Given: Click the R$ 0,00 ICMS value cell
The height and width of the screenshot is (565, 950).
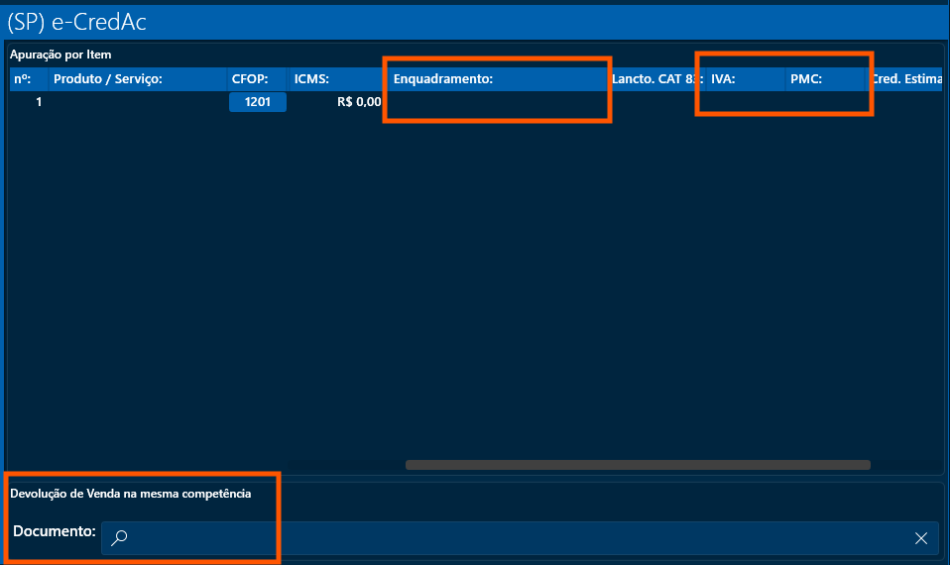Looking at the screenshot, I should point(358,102).
